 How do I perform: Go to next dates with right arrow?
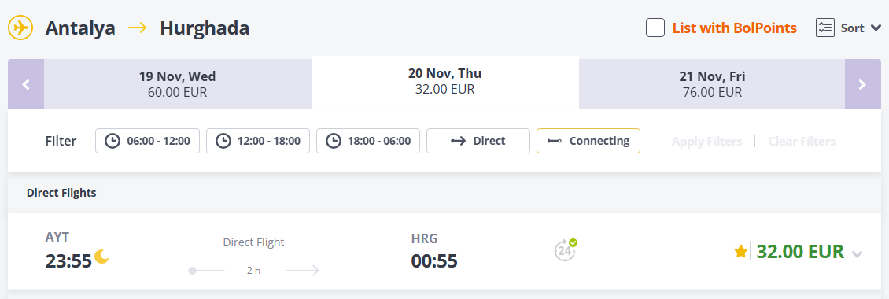pos(862,84)
